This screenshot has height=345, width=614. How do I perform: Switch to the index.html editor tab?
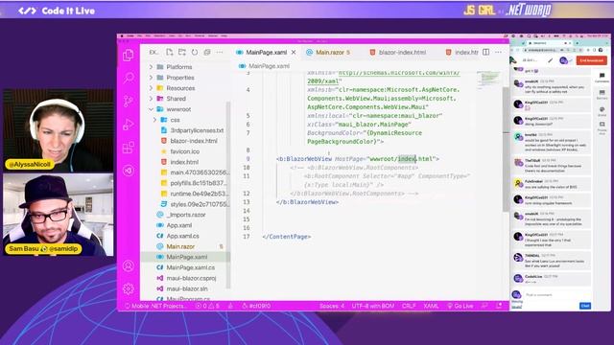(x=462, y=52)
